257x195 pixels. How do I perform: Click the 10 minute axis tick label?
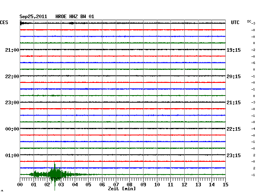(157, 184)
